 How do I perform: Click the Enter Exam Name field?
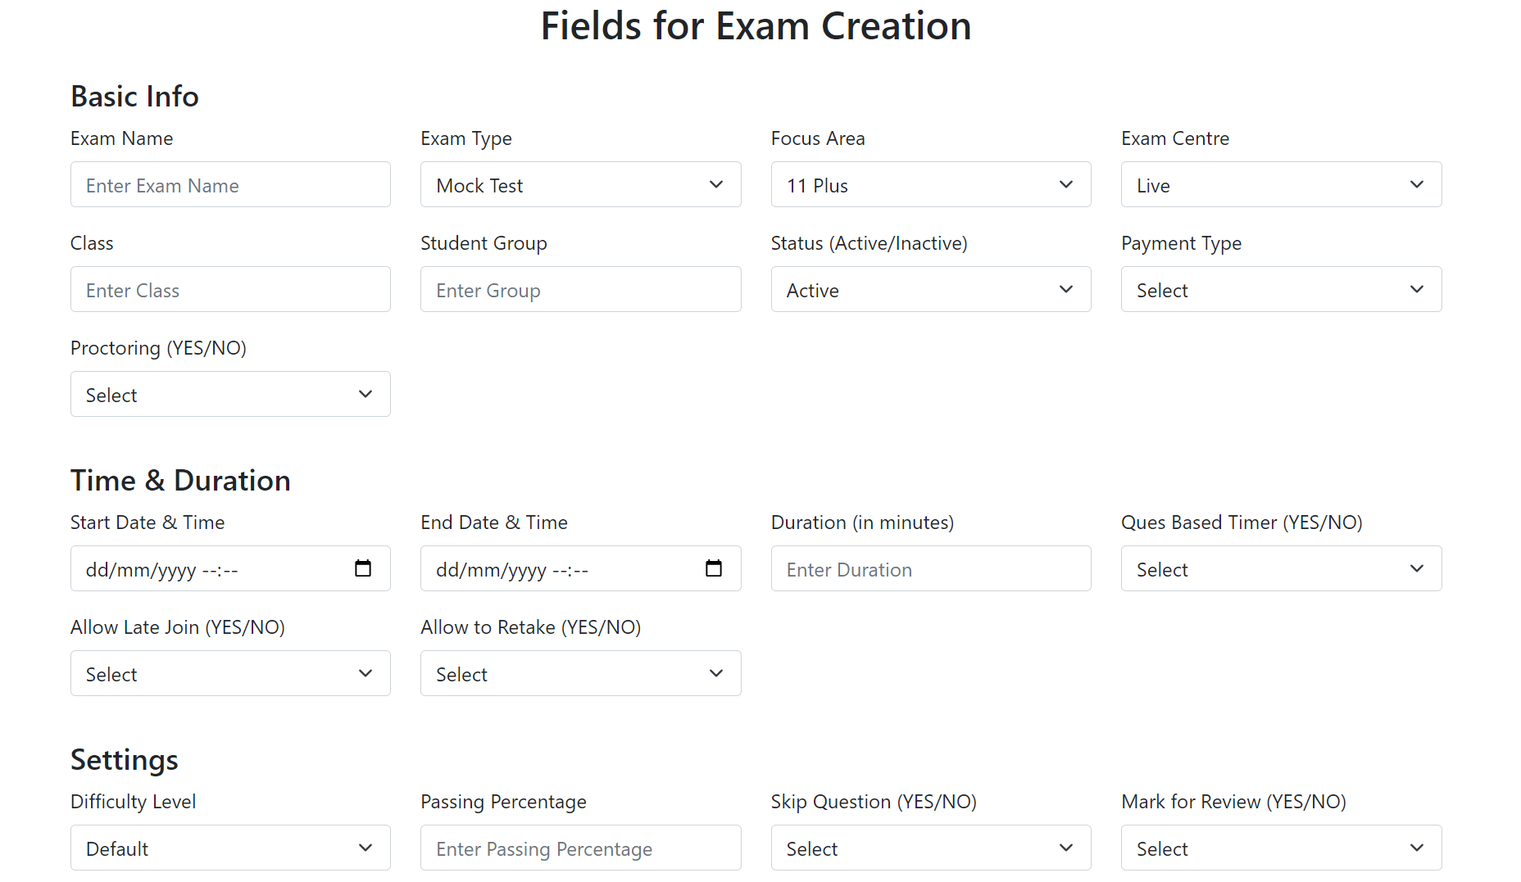tap(230, 184)
